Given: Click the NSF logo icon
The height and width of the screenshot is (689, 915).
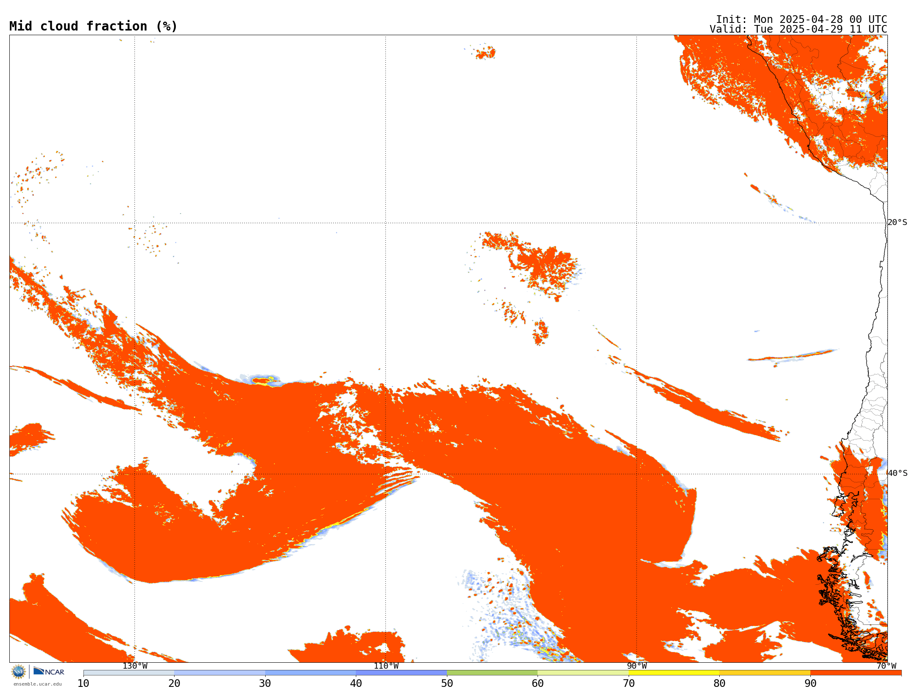Looking at the screenshot, I should (x=19, y=672).
